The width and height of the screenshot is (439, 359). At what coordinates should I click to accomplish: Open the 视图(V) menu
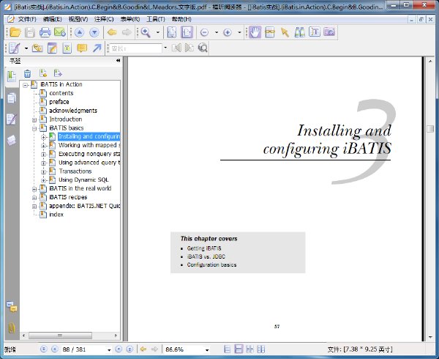(x=78, y=19)
